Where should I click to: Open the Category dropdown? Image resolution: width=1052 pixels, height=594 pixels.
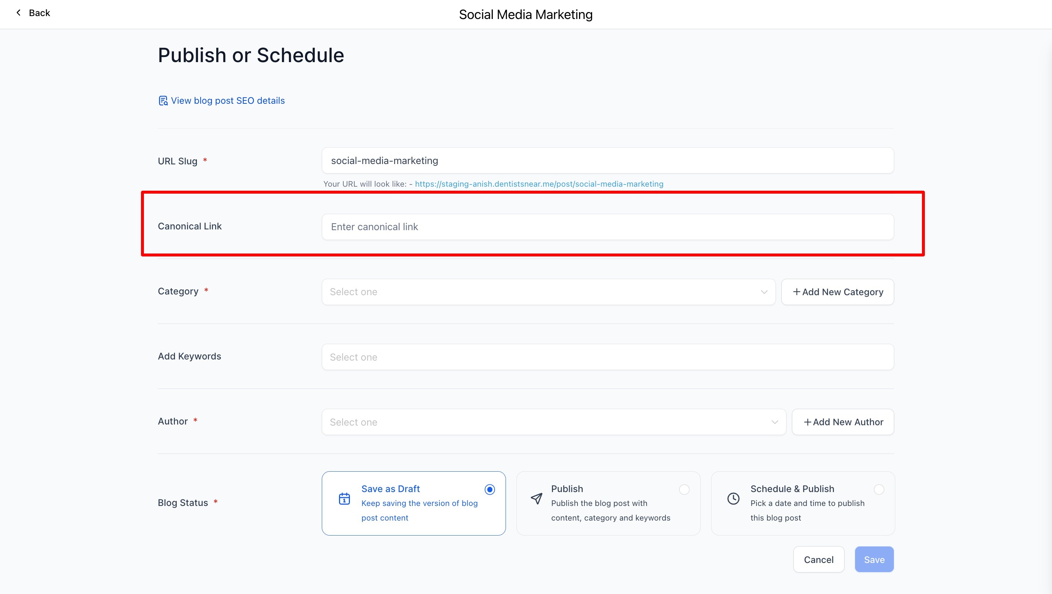(x=548, y=292)
